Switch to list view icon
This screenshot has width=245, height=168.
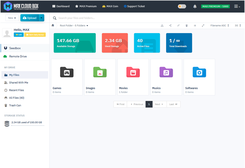click(195, 26)
